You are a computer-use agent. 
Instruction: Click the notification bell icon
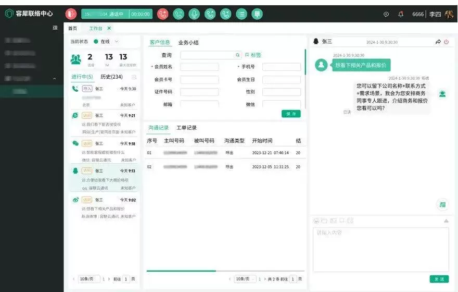[401, 14]
